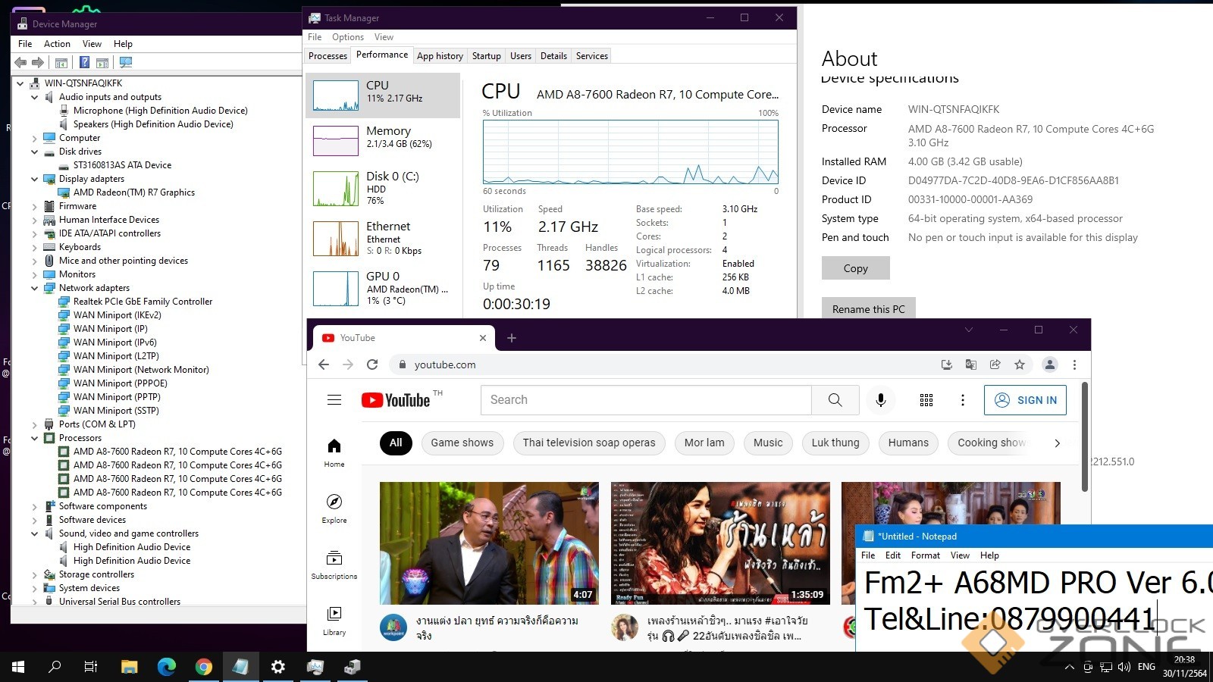Click YouTube voice search microphone icon

pos(880,400)
